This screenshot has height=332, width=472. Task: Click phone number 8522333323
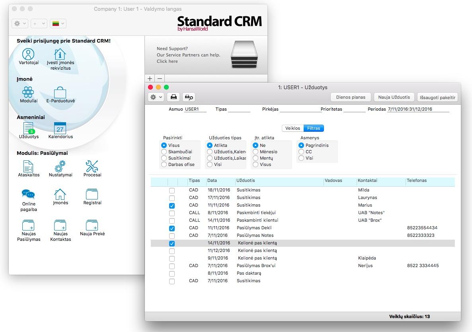coord(421,235)
